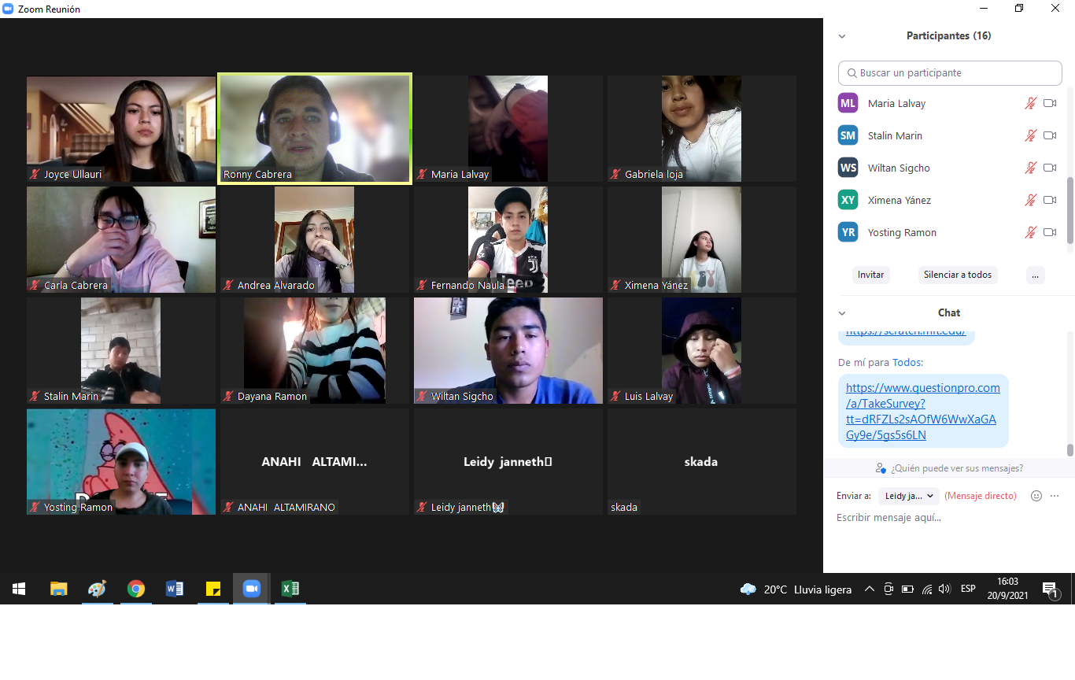
Task: Open chat more options ellipsis
Action: 1055,496
